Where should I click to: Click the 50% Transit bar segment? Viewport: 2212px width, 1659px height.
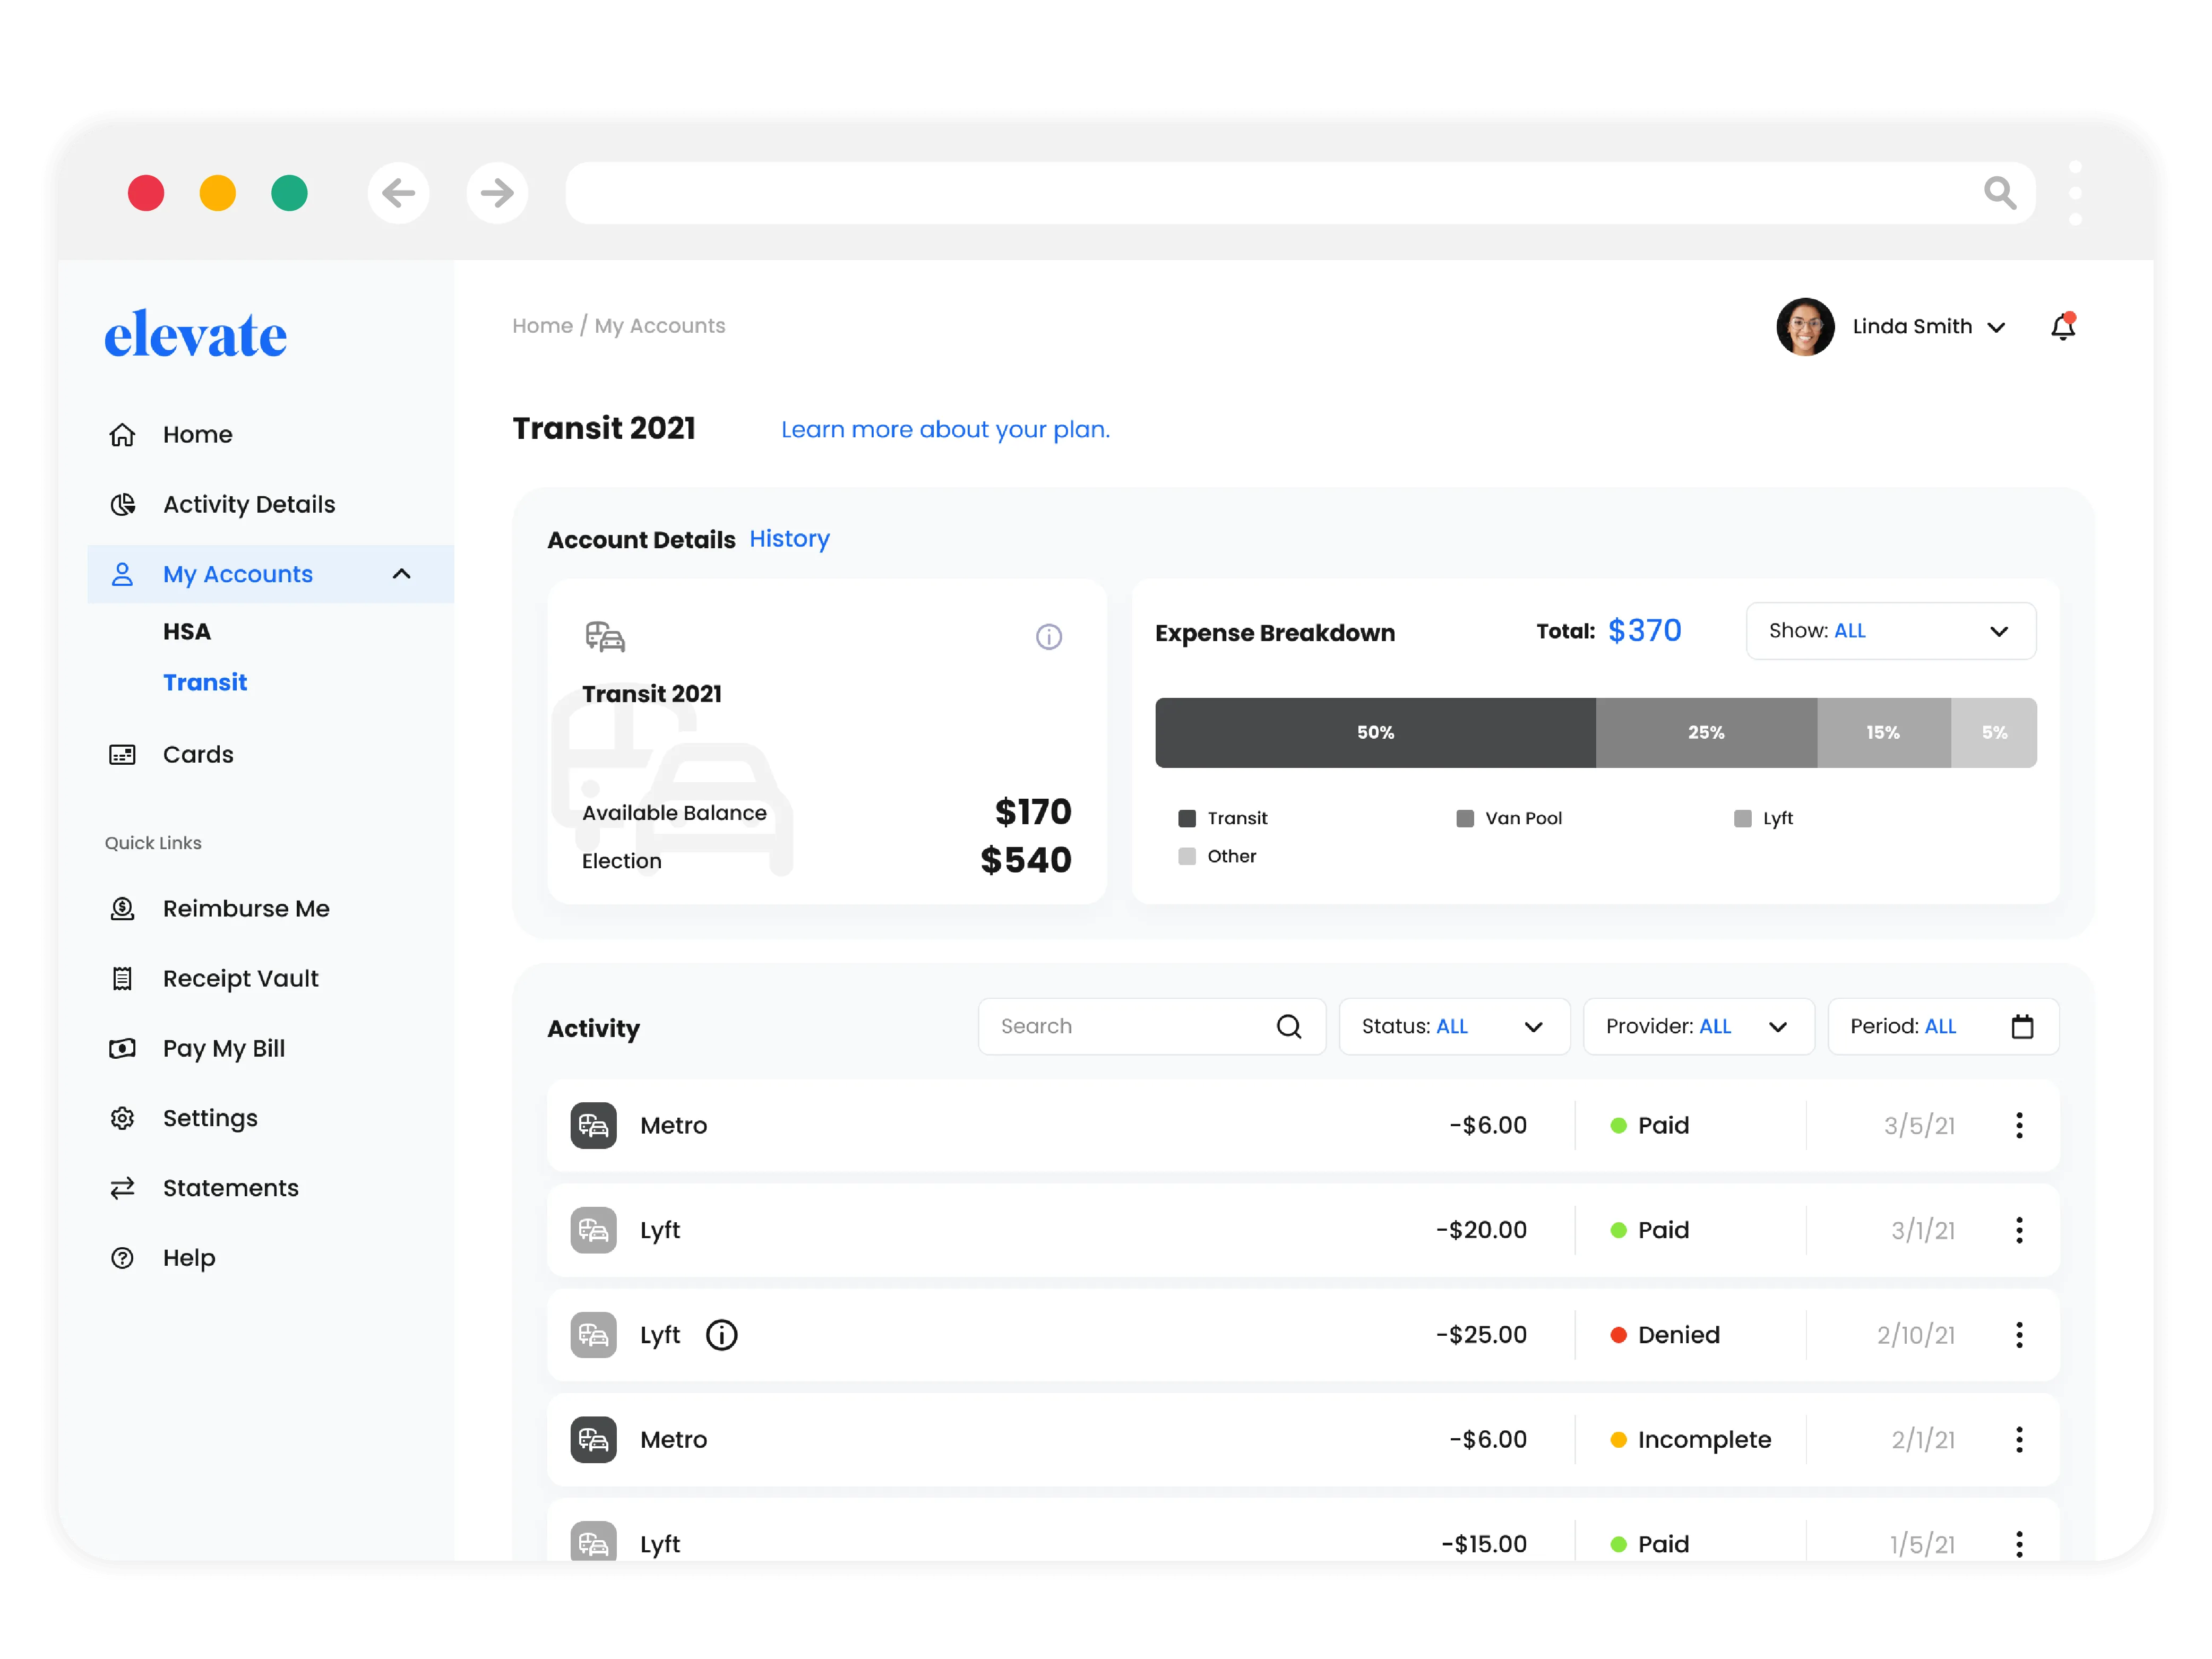[1375, 733]
